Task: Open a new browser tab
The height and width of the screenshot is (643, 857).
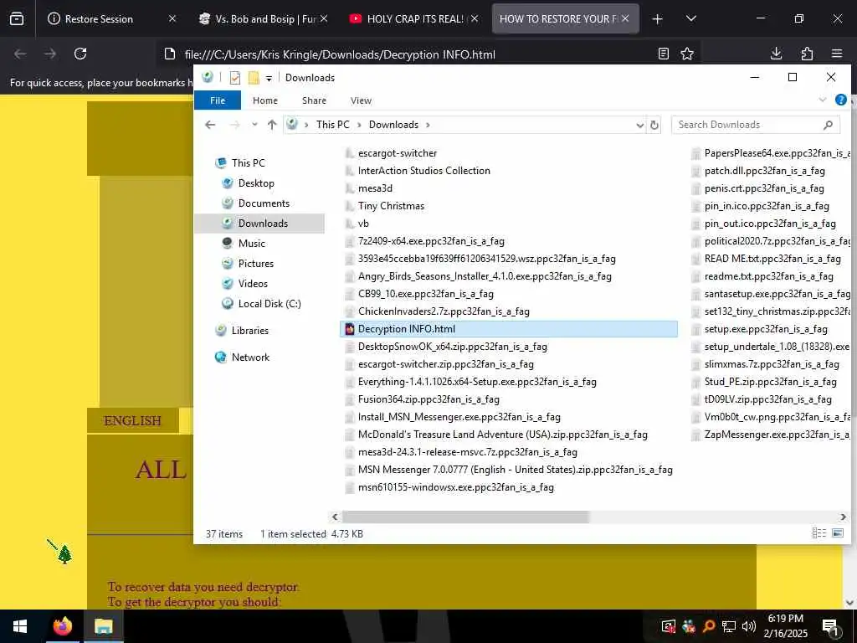Action: tap(658, 19)
